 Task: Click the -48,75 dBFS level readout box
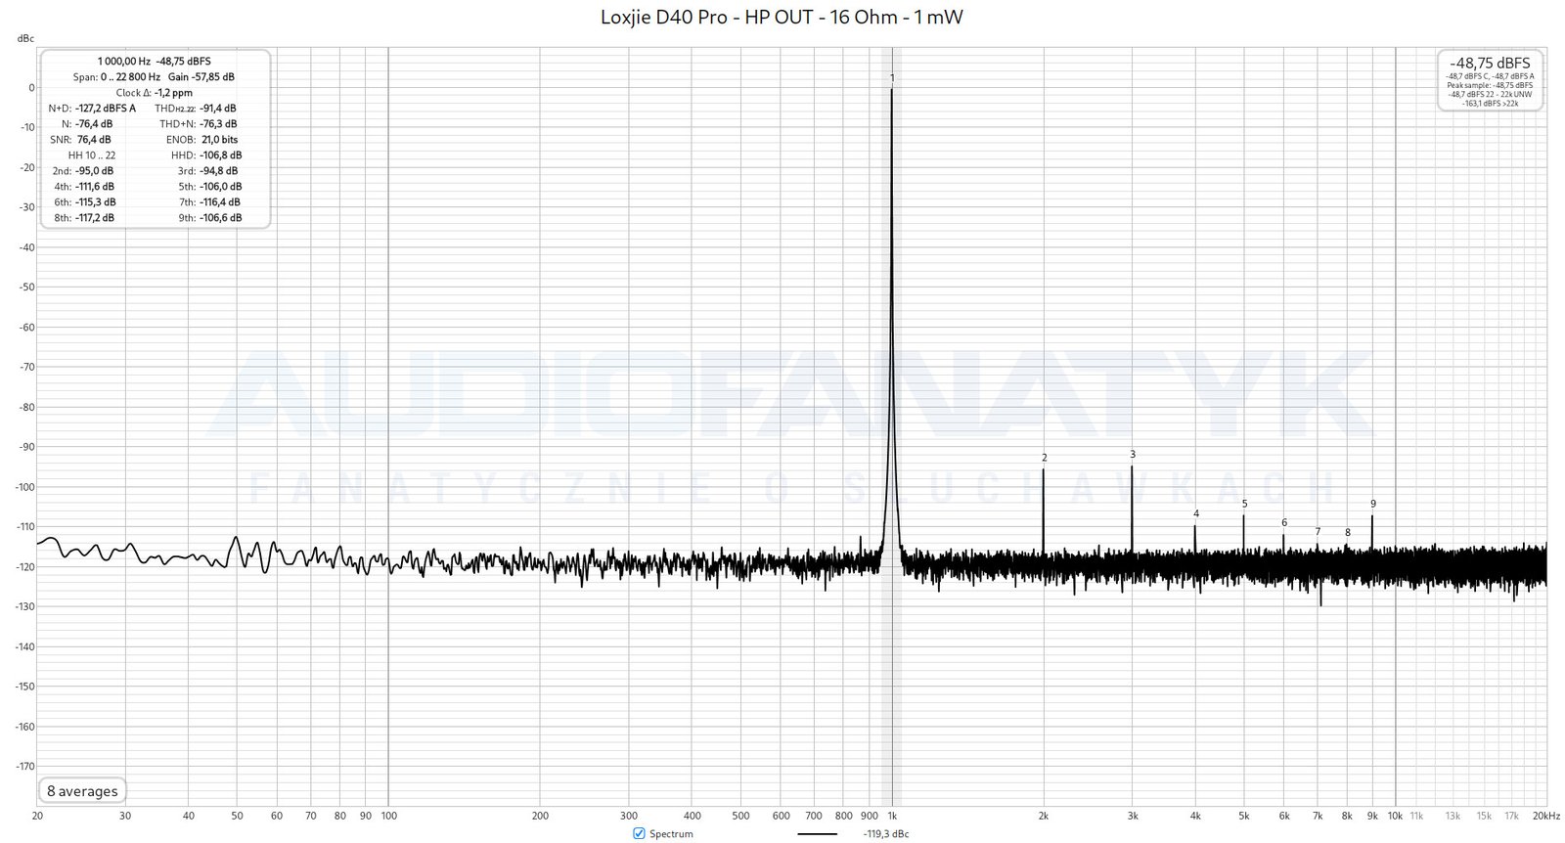point(1490,80)
